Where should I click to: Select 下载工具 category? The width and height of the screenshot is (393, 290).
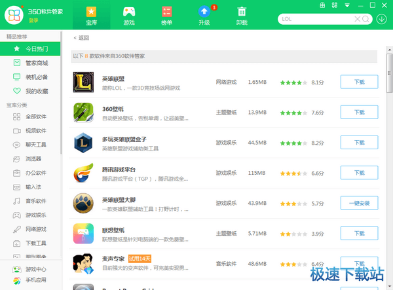click(x=30, y=243)
